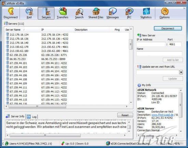Click the server.met URL text field

pos(158,72)
